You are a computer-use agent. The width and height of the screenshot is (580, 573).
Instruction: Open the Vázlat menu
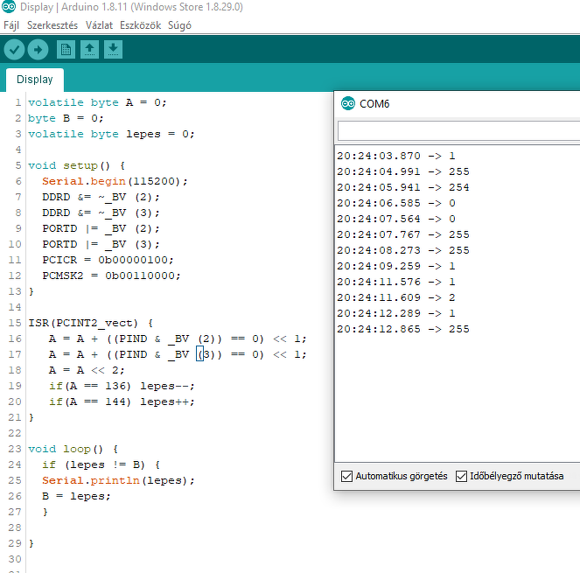click(x=99, y=25)
